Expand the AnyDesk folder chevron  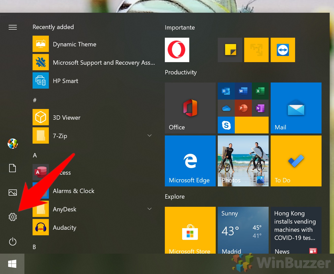(x=150, y=209)
